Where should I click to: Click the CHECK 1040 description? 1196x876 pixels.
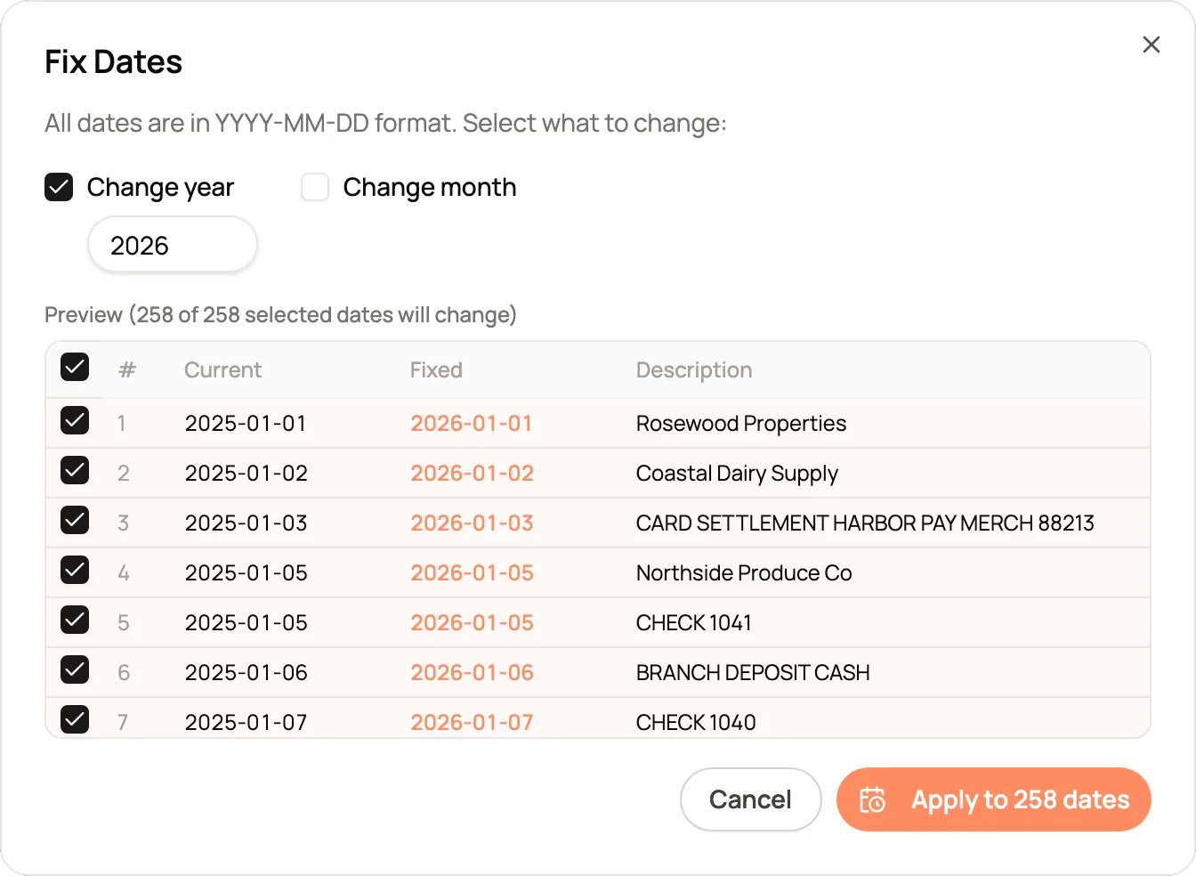point(696,723)
